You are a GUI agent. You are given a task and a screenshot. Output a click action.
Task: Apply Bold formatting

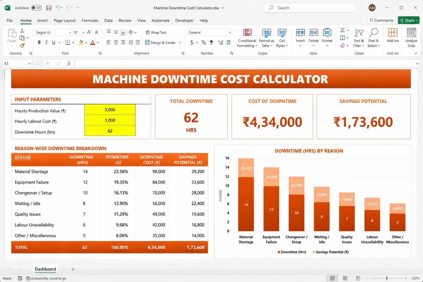39,42
